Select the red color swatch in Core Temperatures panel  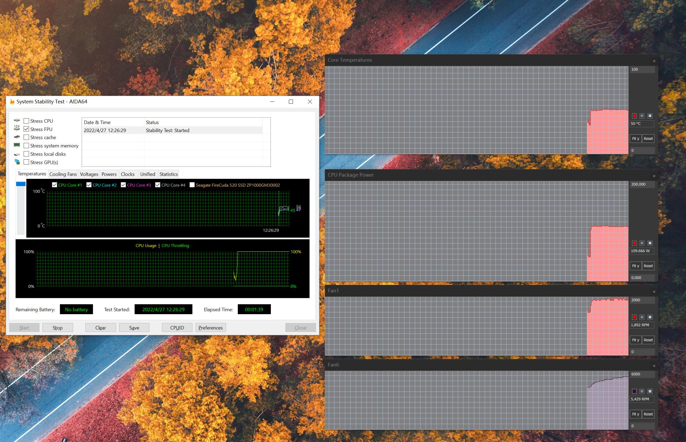click(x=634, y=115)
